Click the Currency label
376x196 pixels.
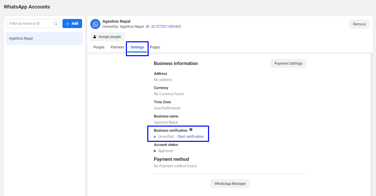coord(161,88)
